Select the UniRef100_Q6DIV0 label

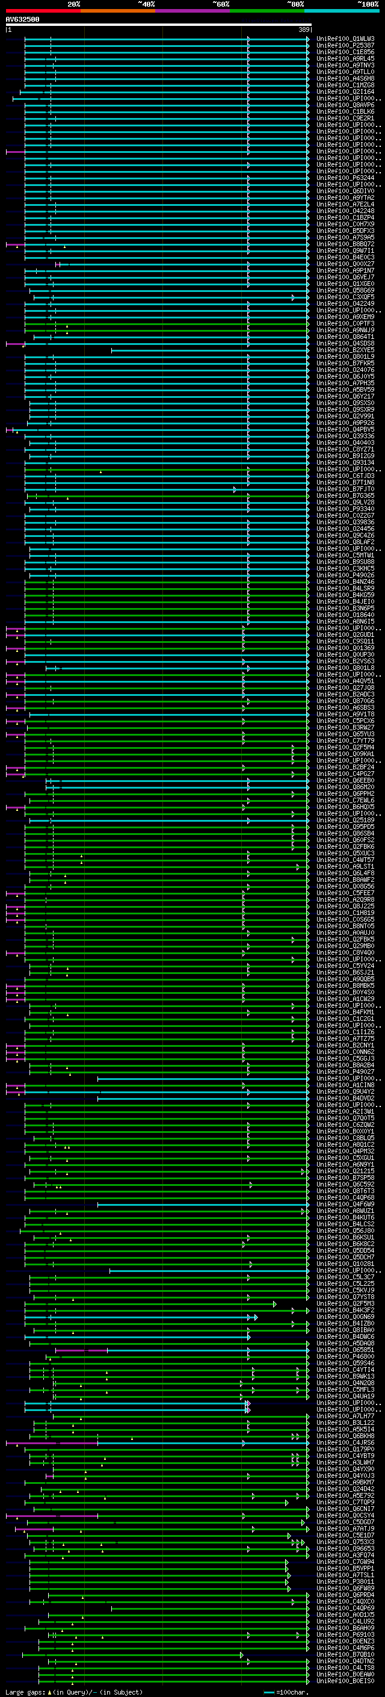click(345, 191)
